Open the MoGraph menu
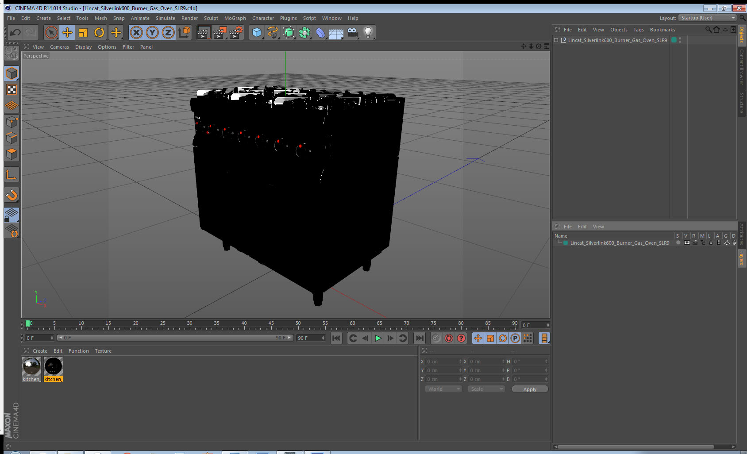Screen dimensions: 747x454 tap(235, 18)
